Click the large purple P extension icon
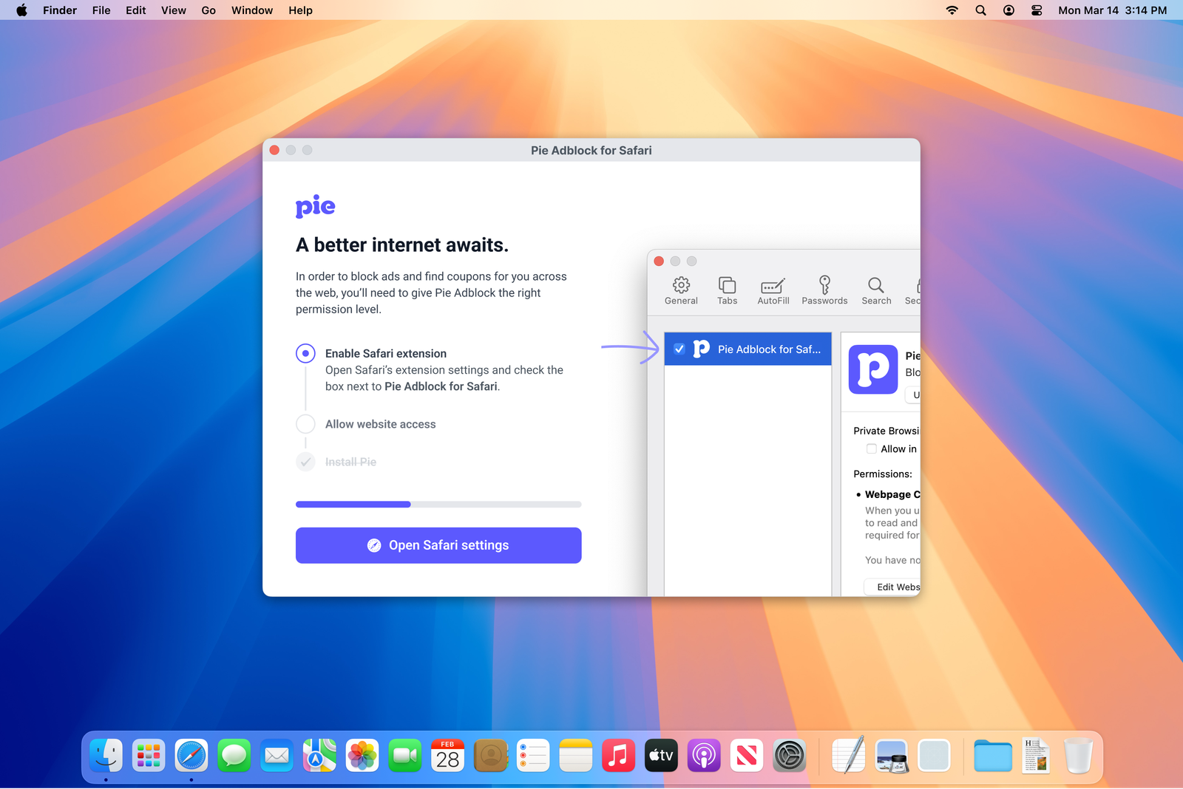The image size is (1183, 789). coord(873,370)
